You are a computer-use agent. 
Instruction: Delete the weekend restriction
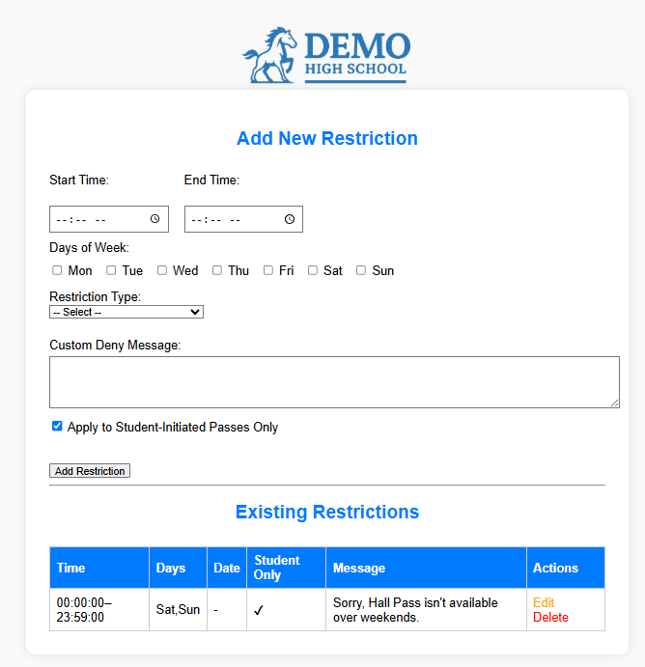tap(550, 617)
